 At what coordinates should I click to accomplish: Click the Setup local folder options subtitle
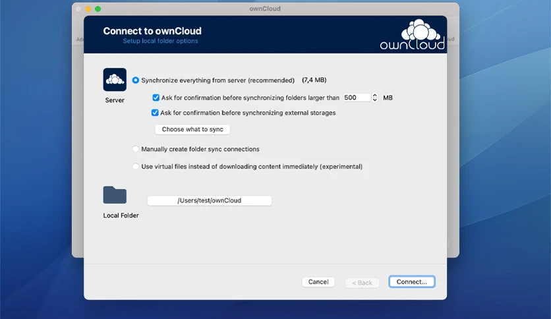click(160, 41)
